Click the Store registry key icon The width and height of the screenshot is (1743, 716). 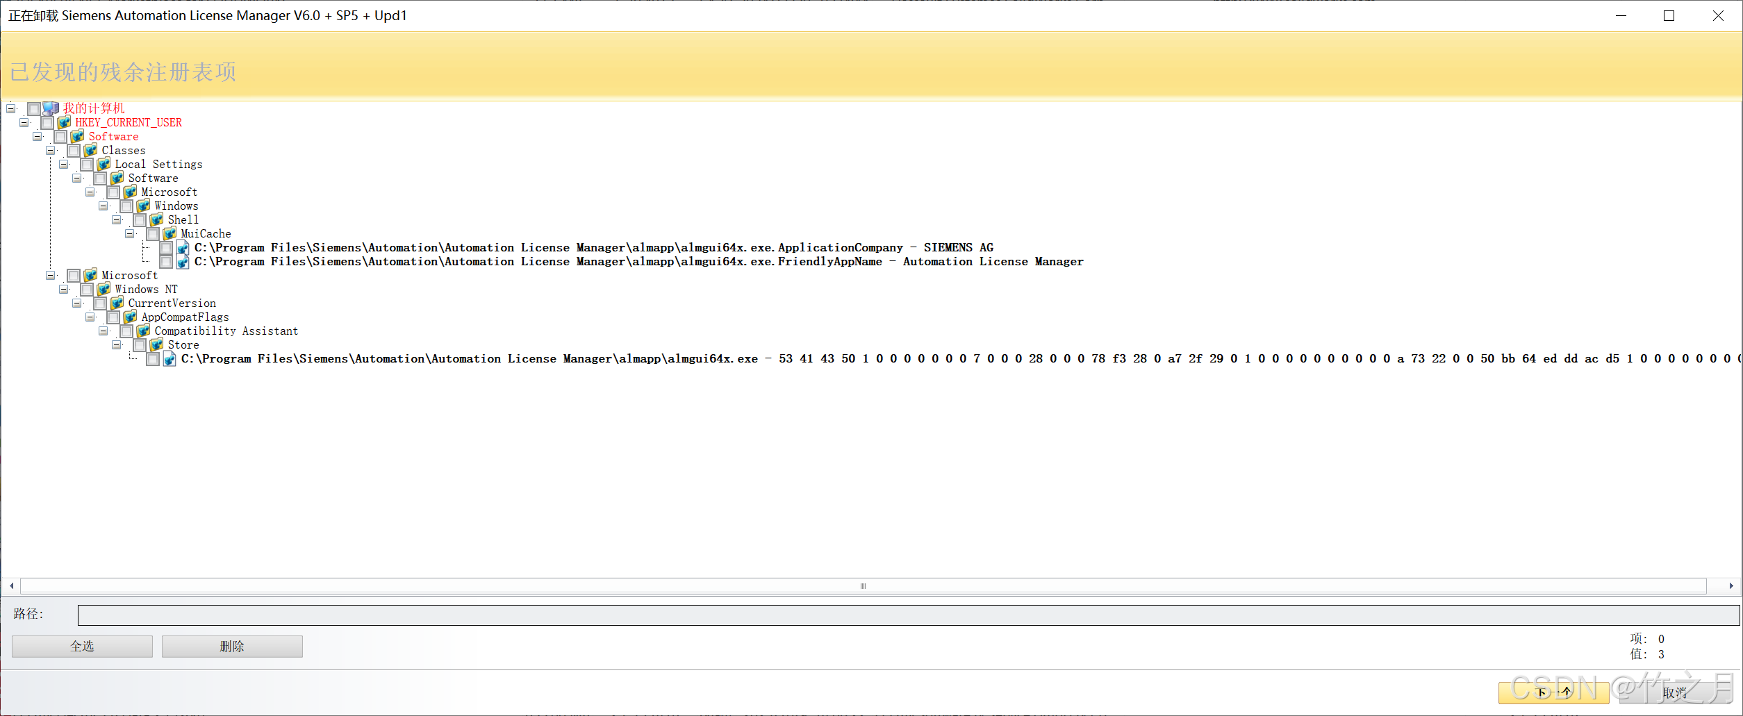point(156,344)
